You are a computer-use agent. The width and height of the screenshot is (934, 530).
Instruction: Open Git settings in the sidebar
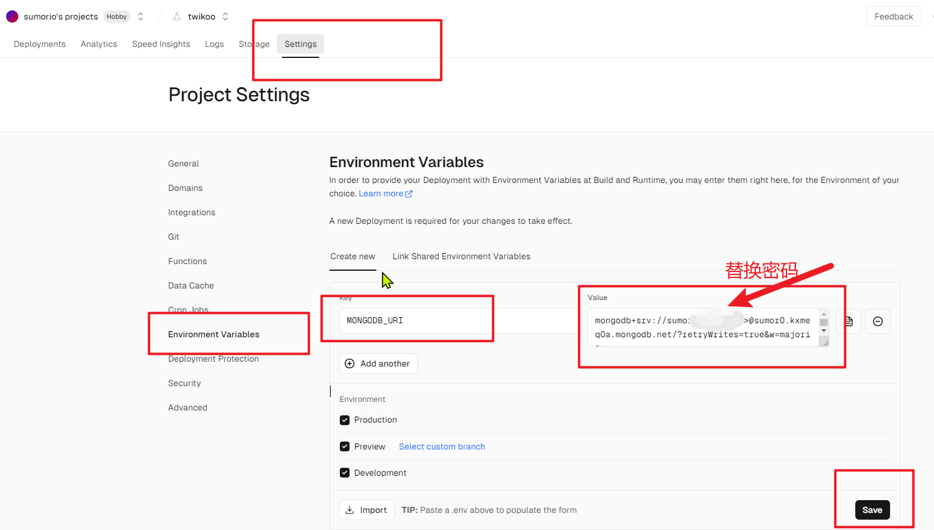click(x=174, y=237)
